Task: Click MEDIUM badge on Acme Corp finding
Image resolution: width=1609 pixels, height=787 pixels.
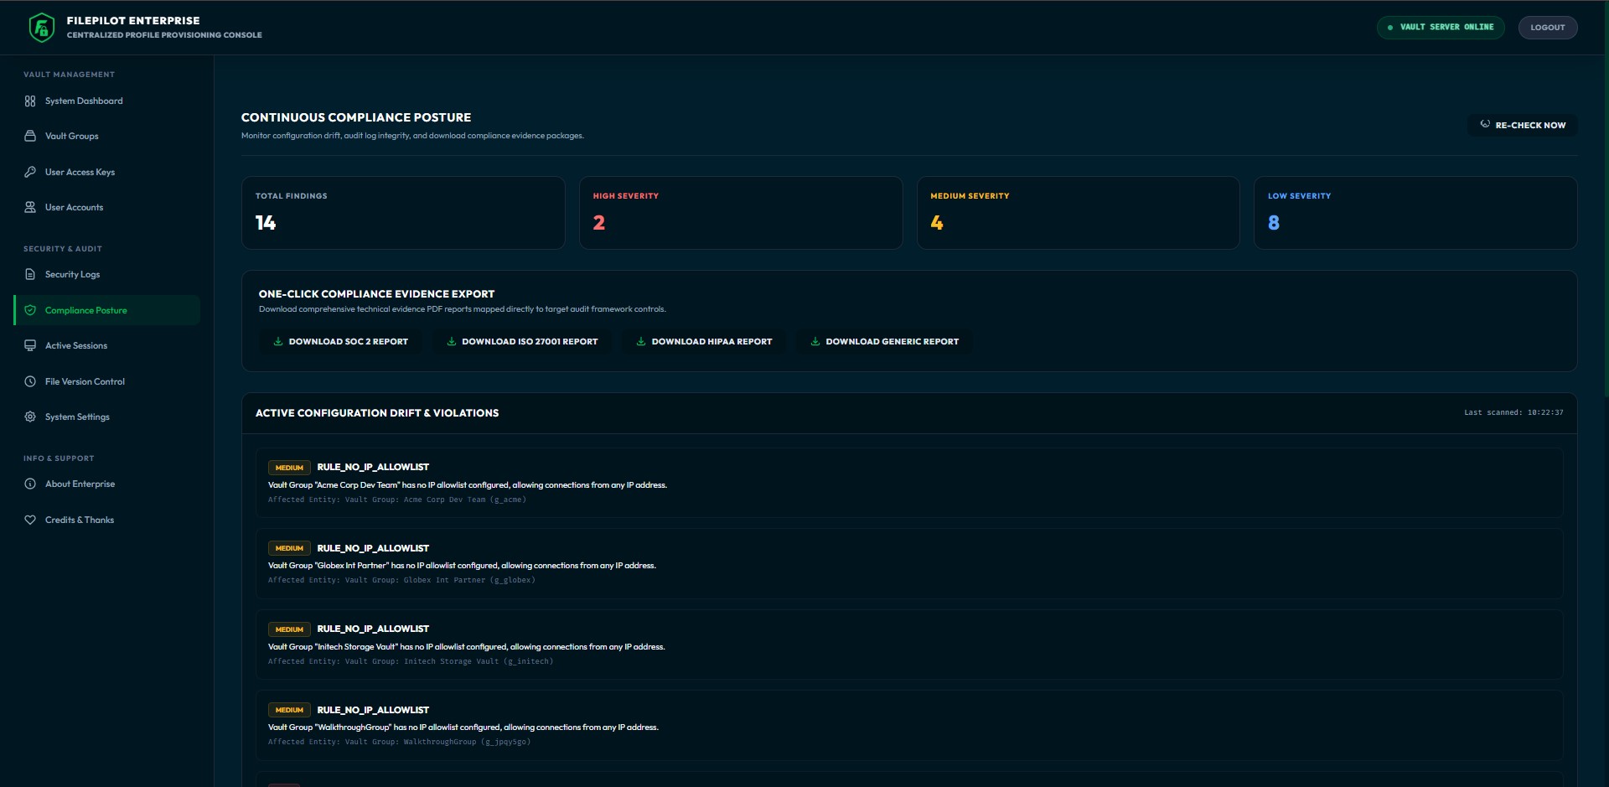Action: click(289, 468)
